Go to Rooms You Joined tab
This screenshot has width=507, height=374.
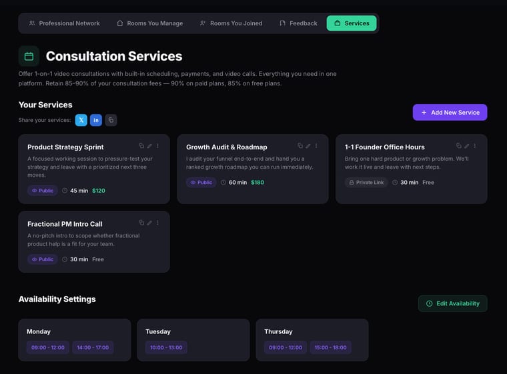(231, 23)
